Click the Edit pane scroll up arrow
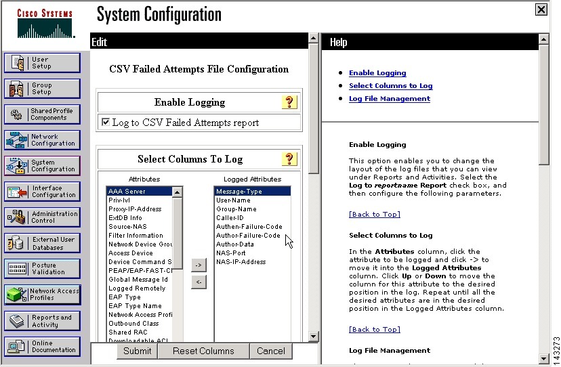 tap(314, 39)
